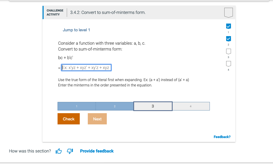Select the highlighted segment 3
Image resolution: width=273 pixels, height=164 pixels.
[x=153, y=106]
